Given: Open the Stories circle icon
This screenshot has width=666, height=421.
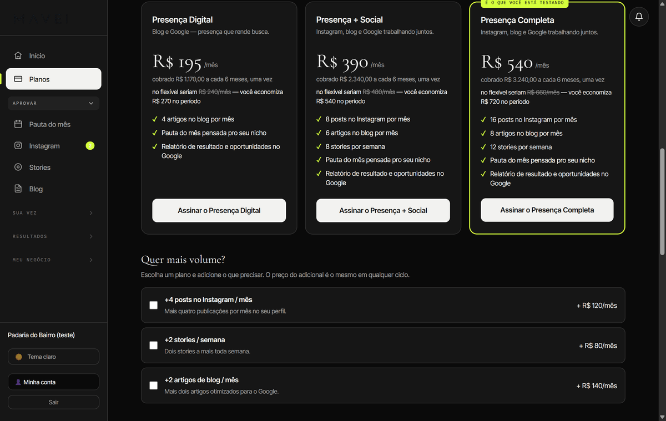Looking at the screenshot, I should pos(18,167).
